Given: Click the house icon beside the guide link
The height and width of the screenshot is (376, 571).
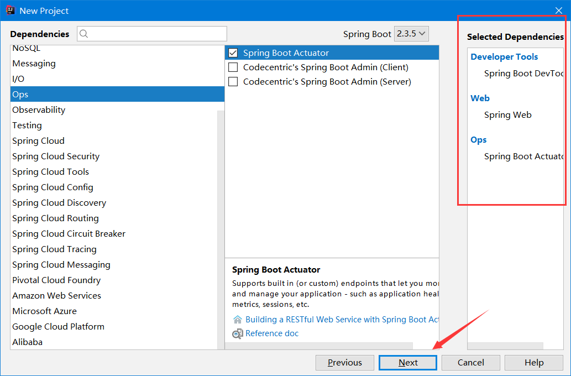Looking at the screenshot, I should (238, 320).
